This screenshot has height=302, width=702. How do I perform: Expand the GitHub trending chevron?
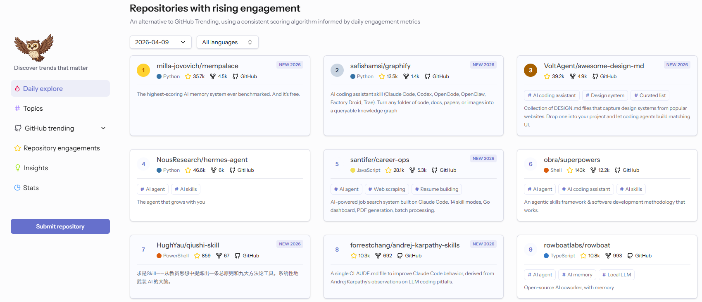pyautogui.click(x=103, y=128)
